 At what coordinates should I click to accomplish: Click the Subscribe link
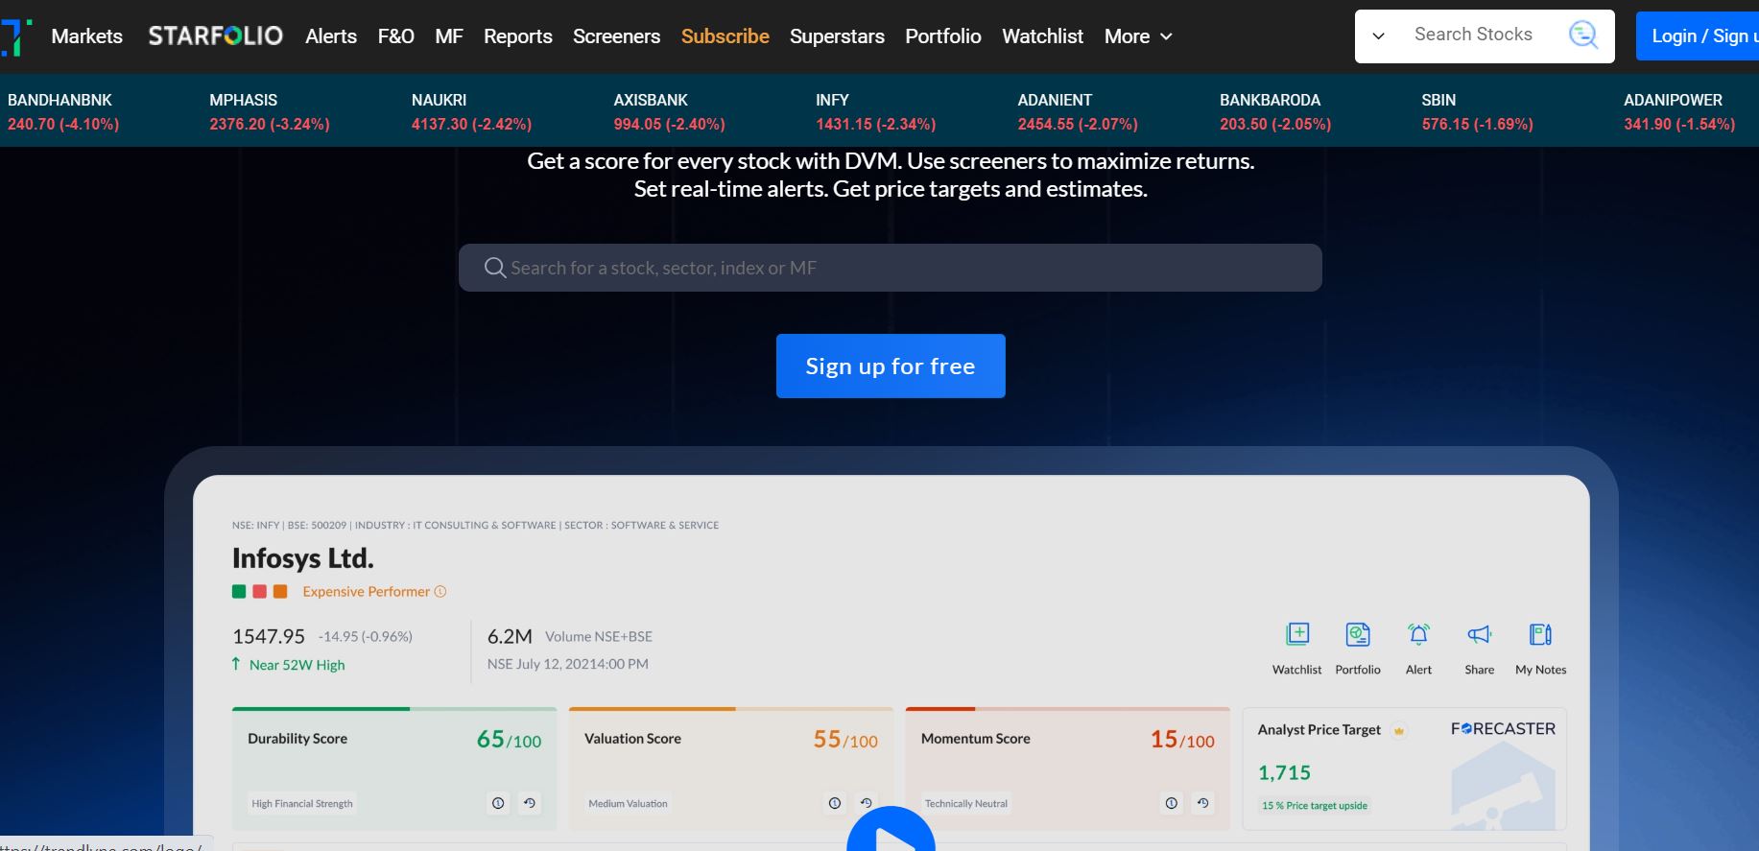click(725, 36)
